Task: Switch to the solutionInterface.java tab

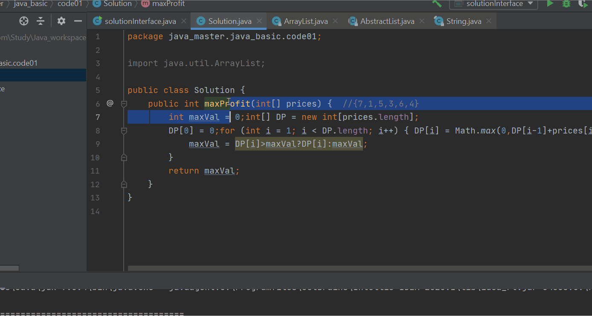Action: click(140, 21)
